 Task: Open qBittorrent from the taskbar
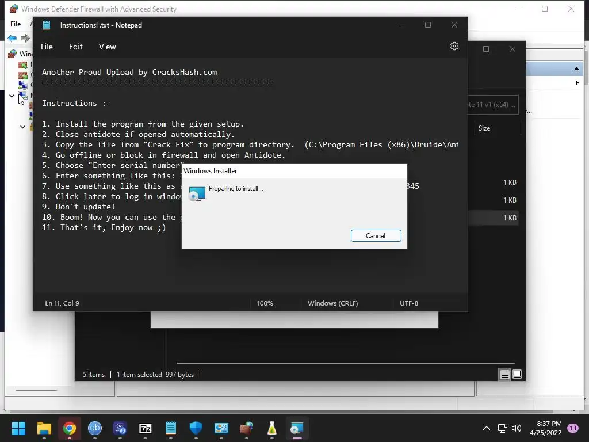click(x=95, y=428)
